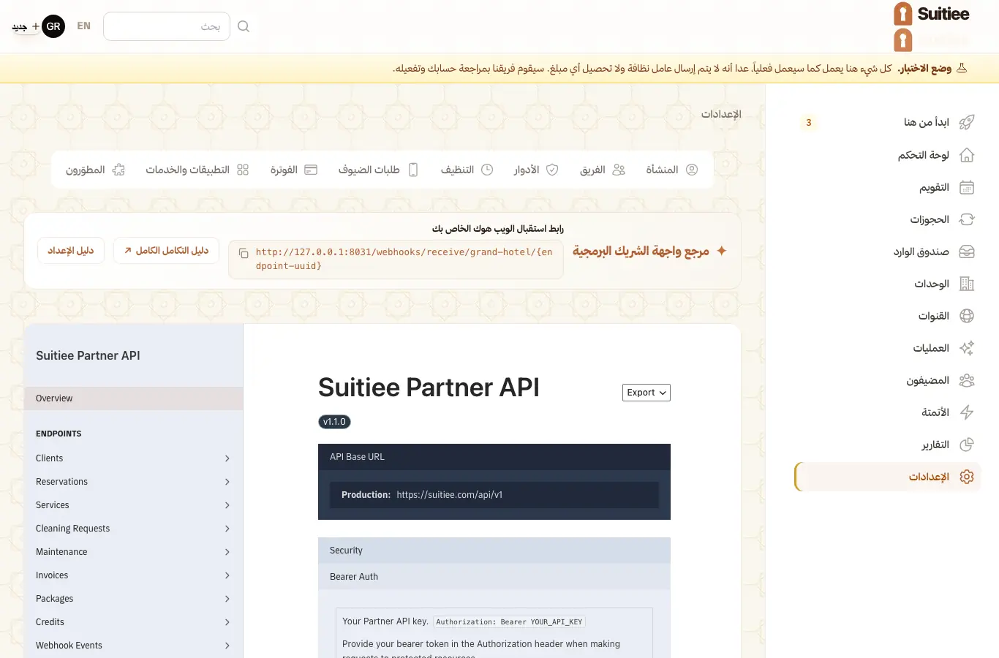Open the dashboard via the home icon

tap(966, 155)
